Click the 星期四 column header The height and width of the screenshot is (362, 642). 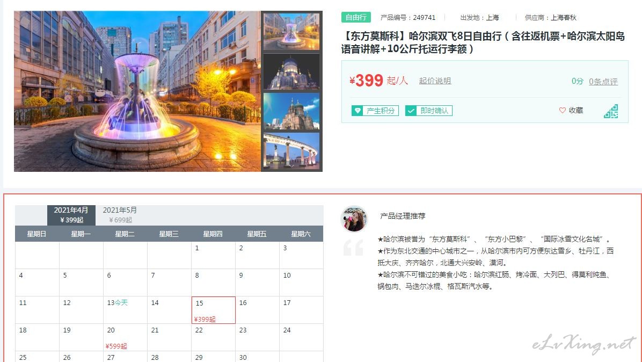pos(213,234)
